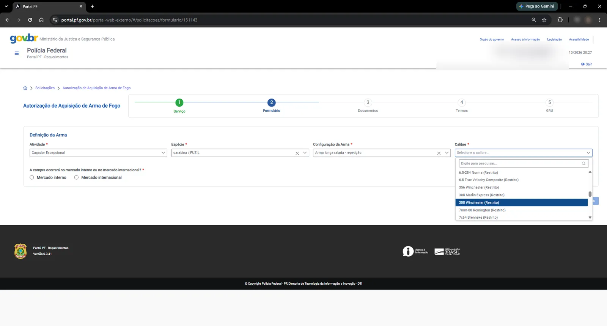The width and height of the screenshot is (607, 326).
Task: Click the Peça ao Gemini button
Action: click(537, 6)
